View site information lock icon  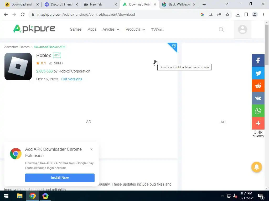(33, 15)
